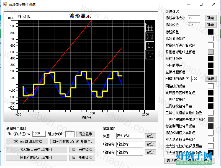Screen dimensions: 221x168
Task: Focus the Y轴名称 input field
Action: 130,152
